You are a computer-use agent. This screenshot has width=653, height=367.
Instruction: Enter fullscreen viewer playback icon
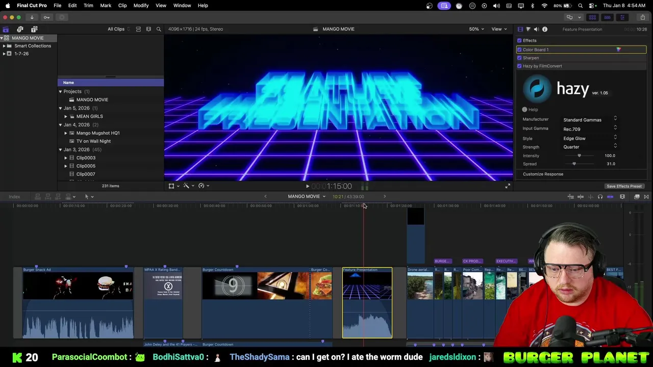[507, 186]
